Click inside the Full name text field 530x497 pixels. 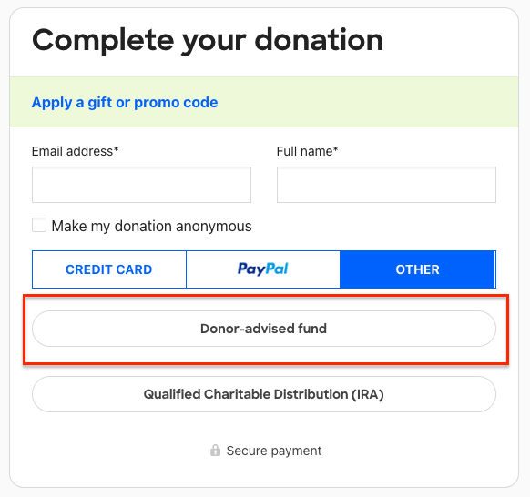tap(386, 185)
